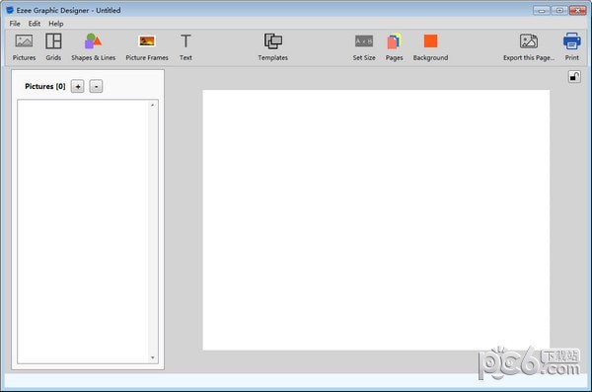The image size is (592, 392).
Task: Open the Pictures tool
Action: [24, 46]
